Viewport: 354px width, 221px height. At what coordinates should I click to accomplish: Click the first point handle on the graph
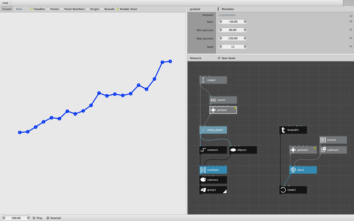pyautogui.click(x=19, y=132)
